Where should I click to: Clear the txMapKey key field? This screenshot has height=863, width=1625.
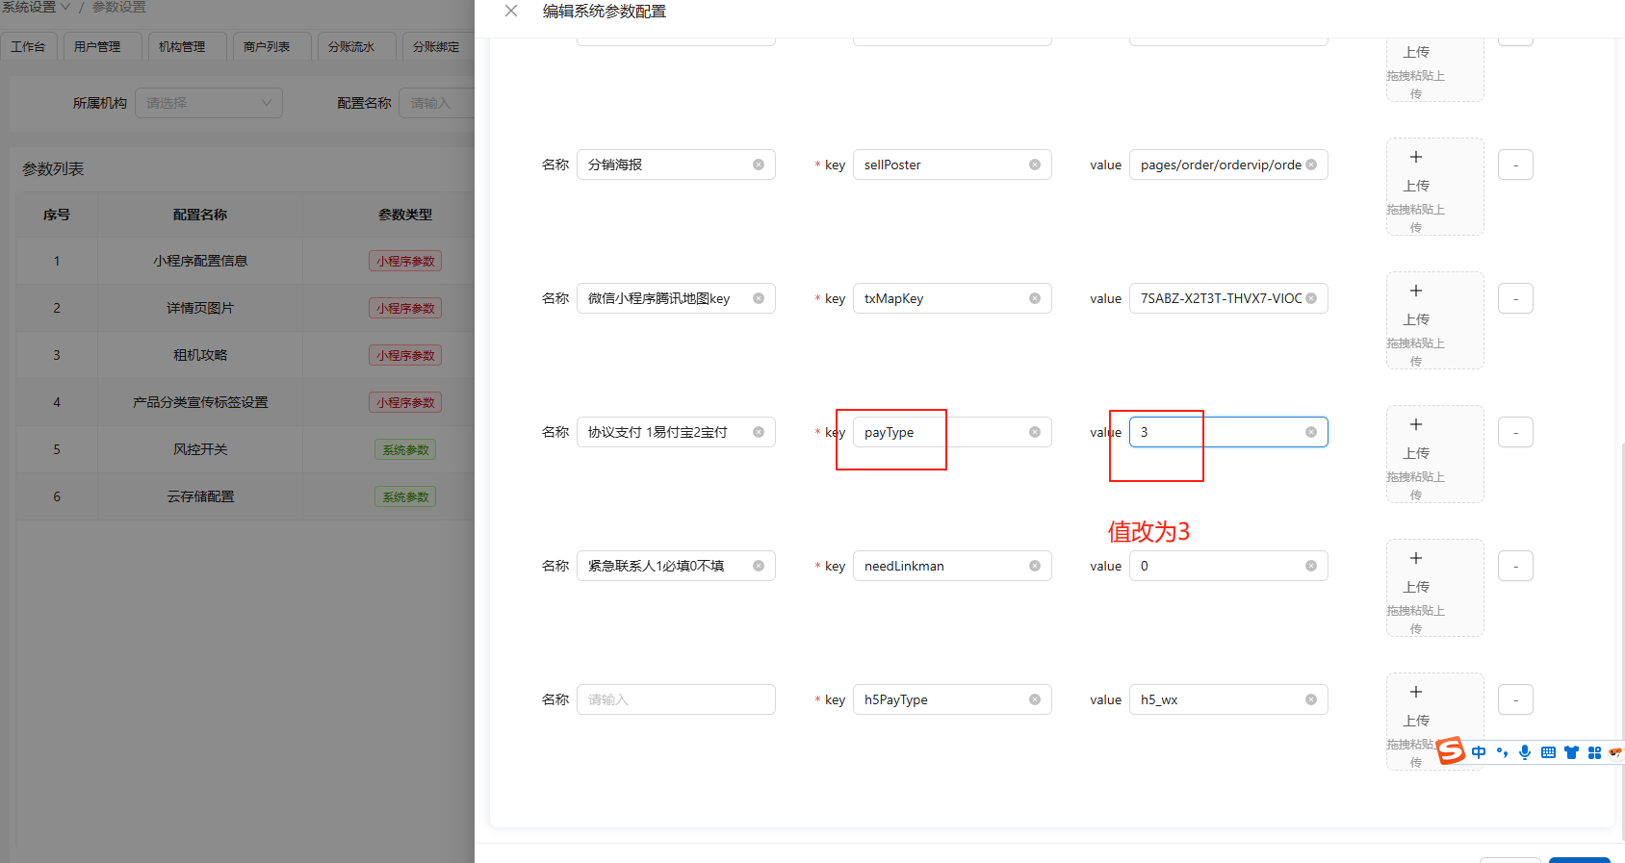1035,298
